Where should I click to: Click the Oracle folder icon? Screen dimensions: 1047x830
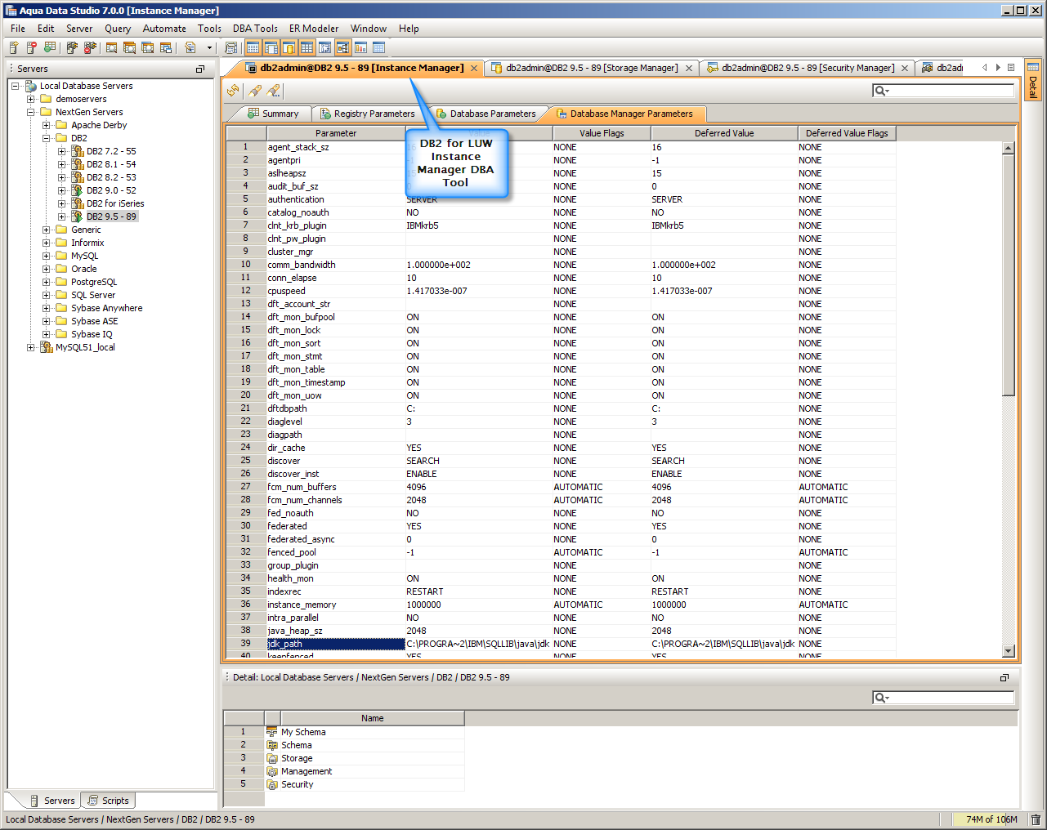61,269
